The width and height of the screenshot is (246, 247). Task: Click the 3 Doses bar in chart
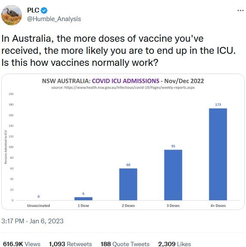[x=173, y=175]
